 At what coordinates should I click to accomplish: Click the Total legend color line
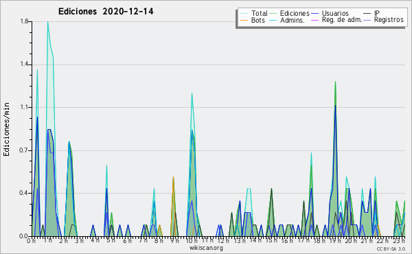click(244, 14)
